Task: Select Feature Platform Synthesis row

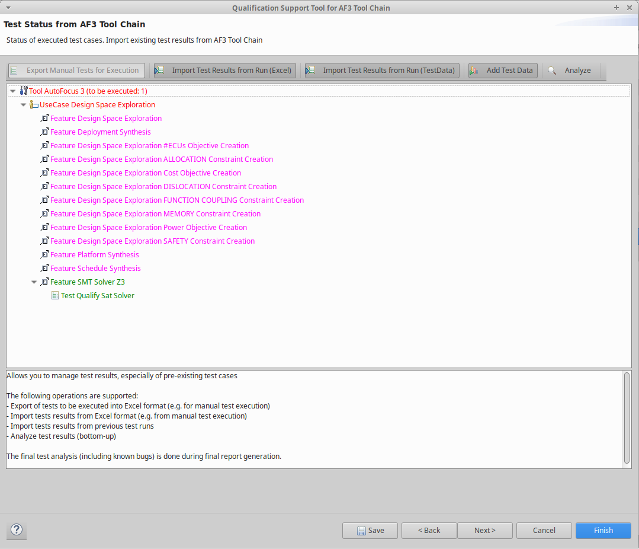Action: [x=95, y=255]
